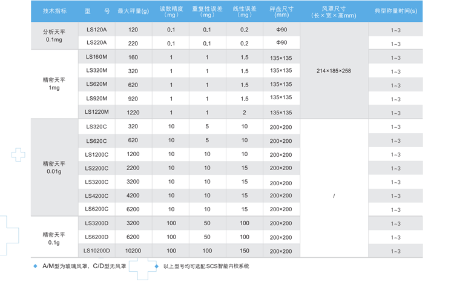454x299 pixels.
Task: Click the 214×185×258 wind shield size cell
Action: [334, 71]
